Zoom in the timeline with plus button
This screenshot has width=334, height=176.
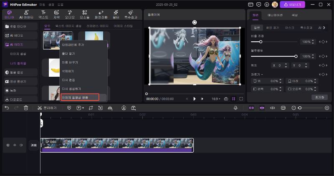point(327,108)
